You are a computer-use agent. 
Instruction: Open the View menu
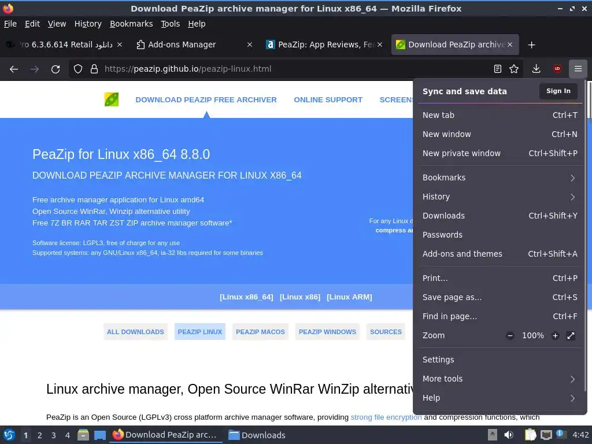point(57,24)
